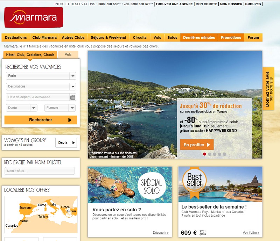Switch to the third carousel slide dot

point(215,154)
